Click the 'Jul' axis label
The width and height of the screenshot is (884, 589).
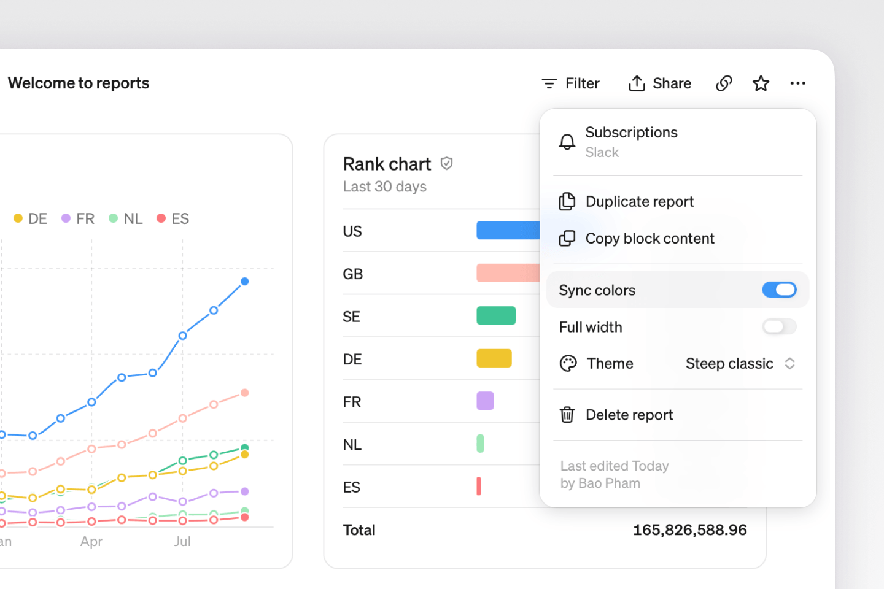(182, 542)
